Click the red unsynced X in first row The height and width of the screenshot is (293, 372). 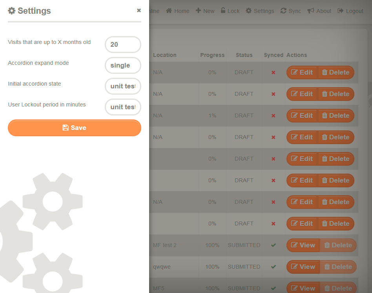pyautogui.click(x=273, y=72)
